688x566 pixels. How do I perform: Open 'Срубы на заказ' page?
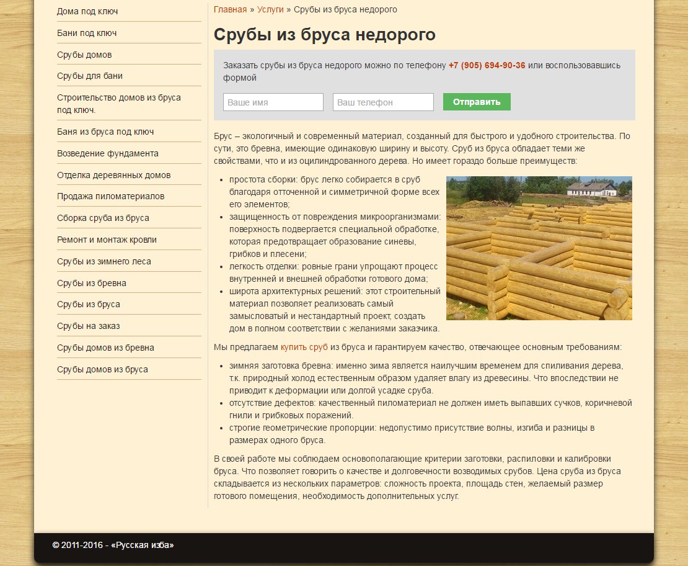click(x=88, y=326)
